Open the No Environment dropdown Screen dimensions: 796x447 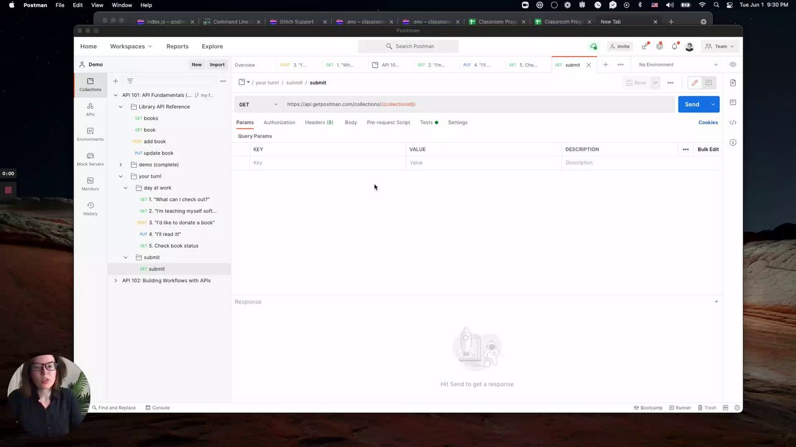678,65
